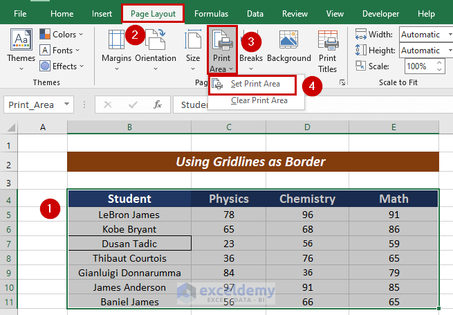Choose Set Print Area

click(x=252, y=84)
